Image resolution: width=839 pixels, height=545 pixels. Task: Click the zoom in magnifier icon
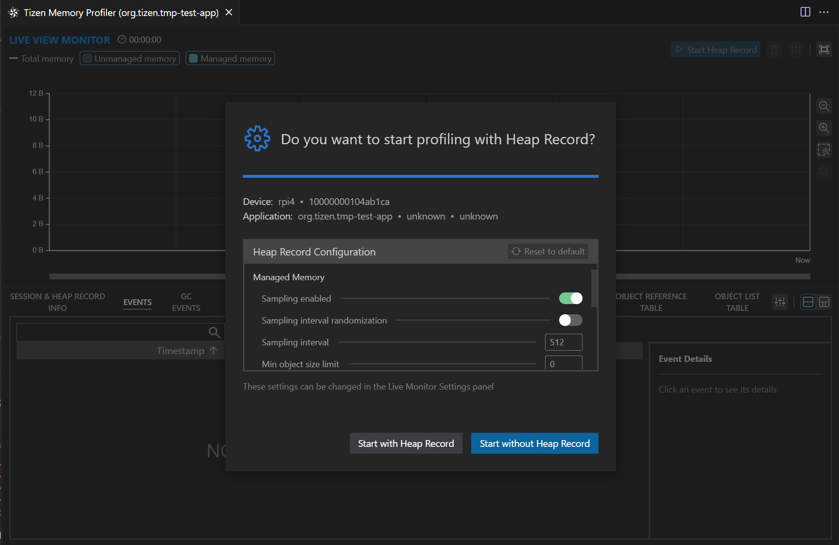click(x=824, y=128)
